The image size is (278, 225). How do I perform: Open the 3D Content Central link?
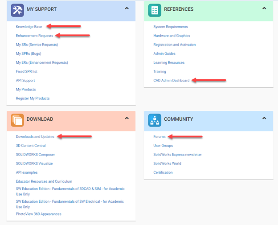(31, 146)
